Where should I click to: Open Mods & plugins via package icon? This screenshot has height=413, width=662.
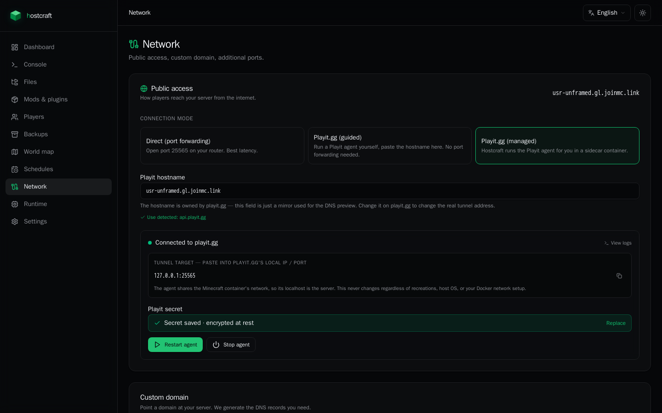tap(15, 100)
